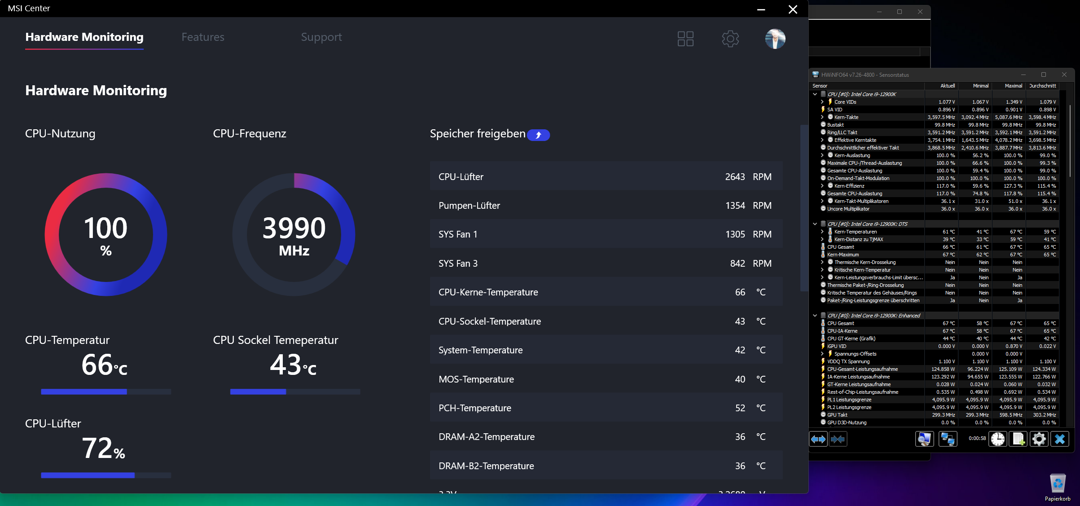Switch to the Features tab
Screen dimensions: 1080x506
pyautogui.click(x=203, y=37)
